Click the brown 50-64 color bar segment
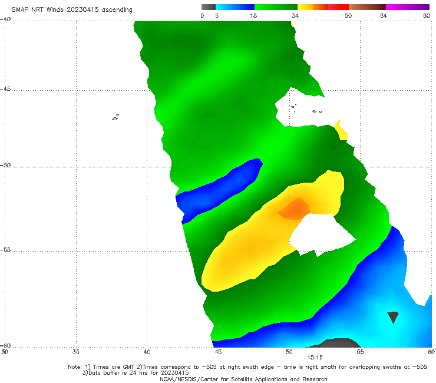This screenshot has height=383, width=436. tap(367, 7)
